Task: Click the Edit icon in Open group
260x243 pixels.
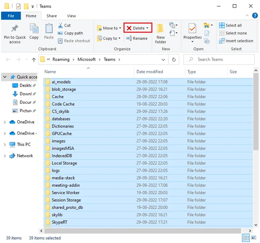Action: pos(207,33)
